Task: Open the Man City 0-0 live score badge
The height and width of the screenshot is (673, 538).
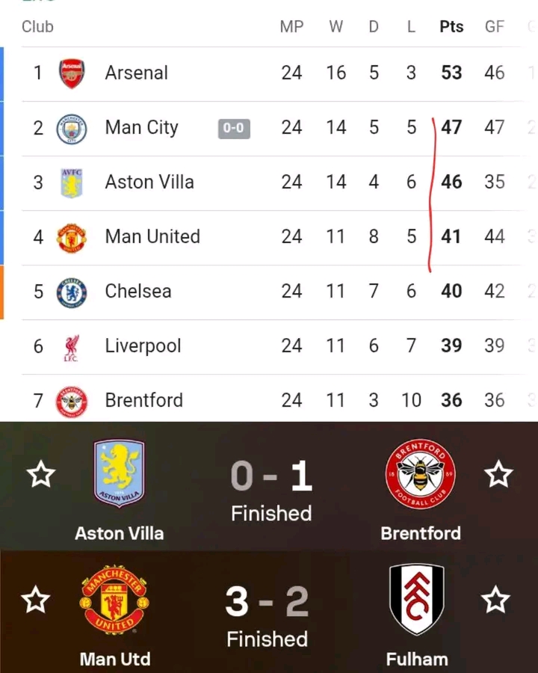Action: coord(234,129)
